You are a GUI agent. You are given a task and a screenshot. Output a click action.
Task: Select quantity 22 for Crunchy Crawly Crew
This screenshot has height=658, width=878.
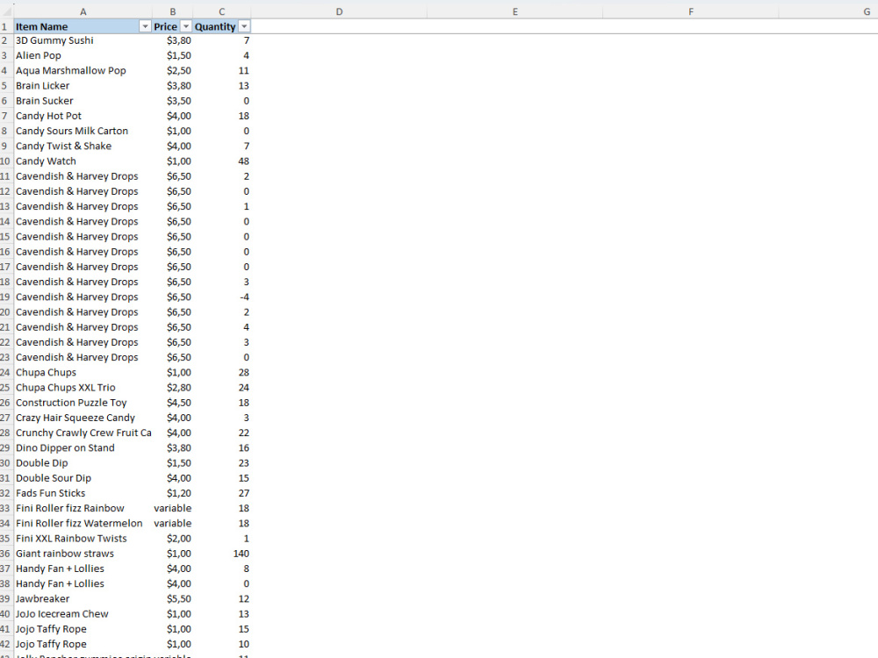(x=222, y=433)
